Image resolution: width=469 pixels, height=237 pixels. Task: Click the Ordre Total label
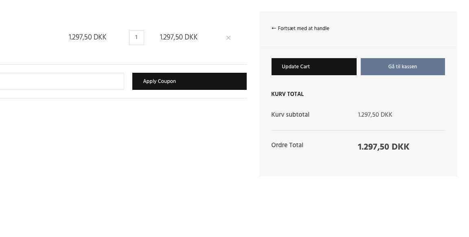click(x=287, y=145)
